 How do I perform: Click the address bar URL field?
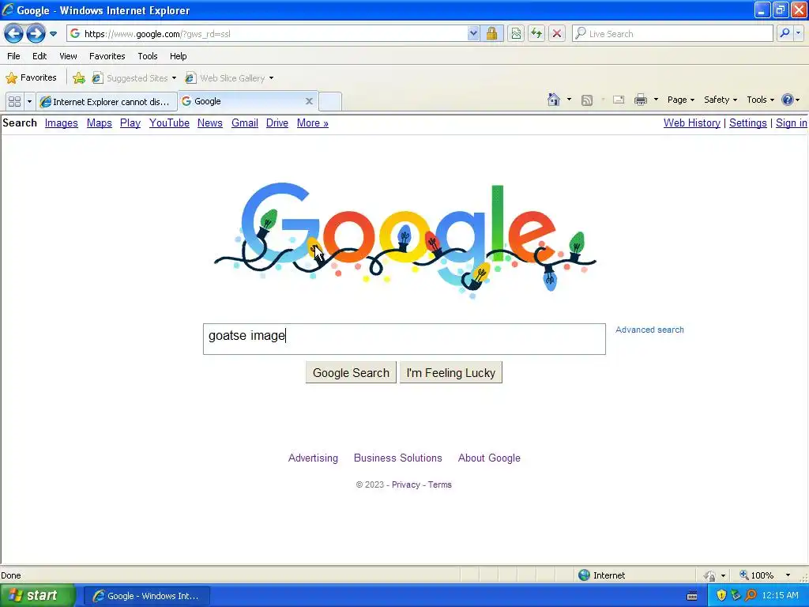[x=267, y=34]
